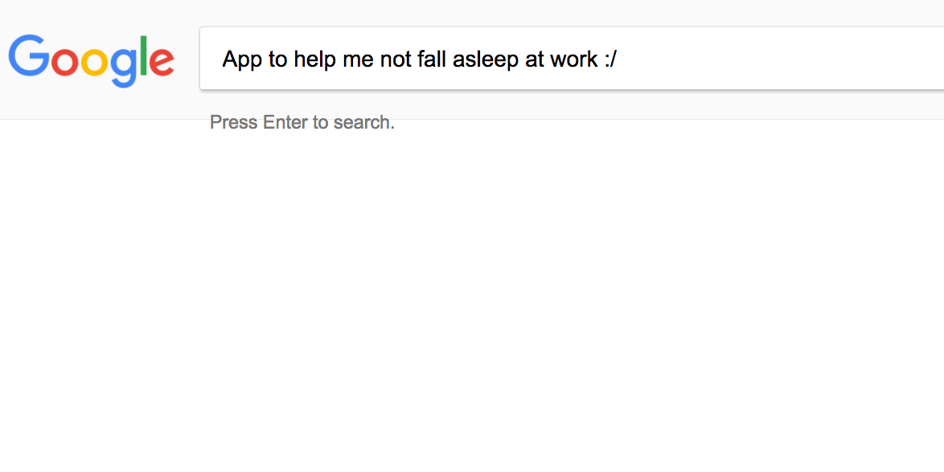Focus the Google search input field

(x=572, y=59)
